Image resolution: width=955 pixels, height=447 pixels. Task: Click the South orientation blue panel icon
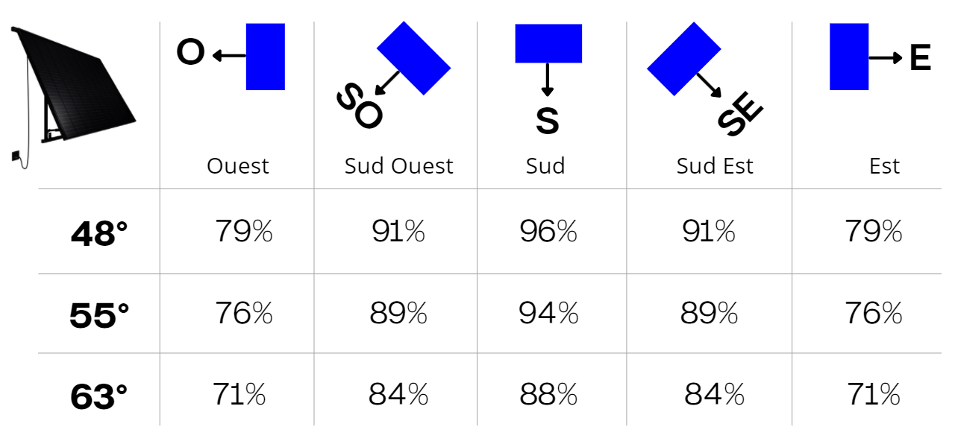pyautogui.click(x=548, y=43)
